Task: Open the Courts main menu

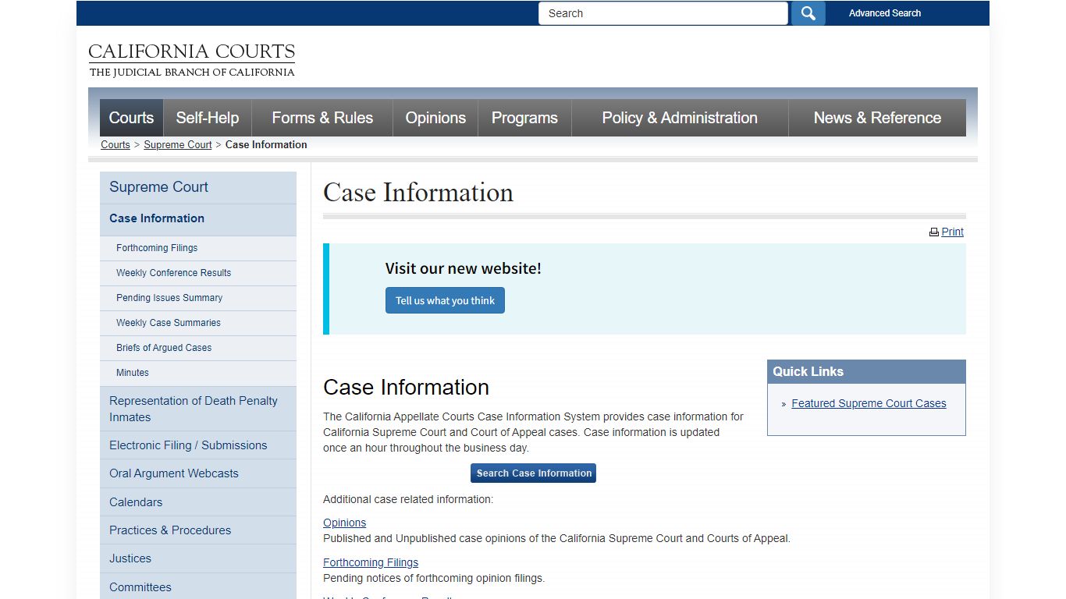Action: click(131, 118)
